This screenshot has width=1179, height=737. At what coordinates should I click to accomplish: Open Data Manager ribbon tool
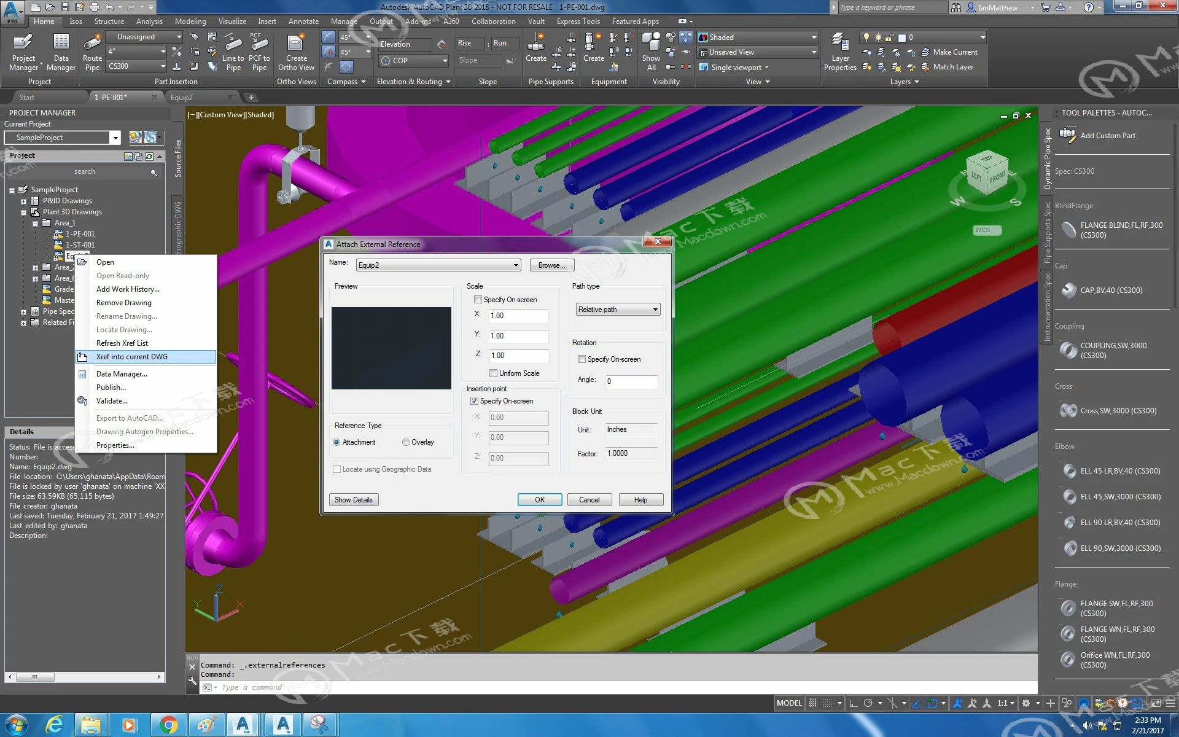click(x=61, y=53)
